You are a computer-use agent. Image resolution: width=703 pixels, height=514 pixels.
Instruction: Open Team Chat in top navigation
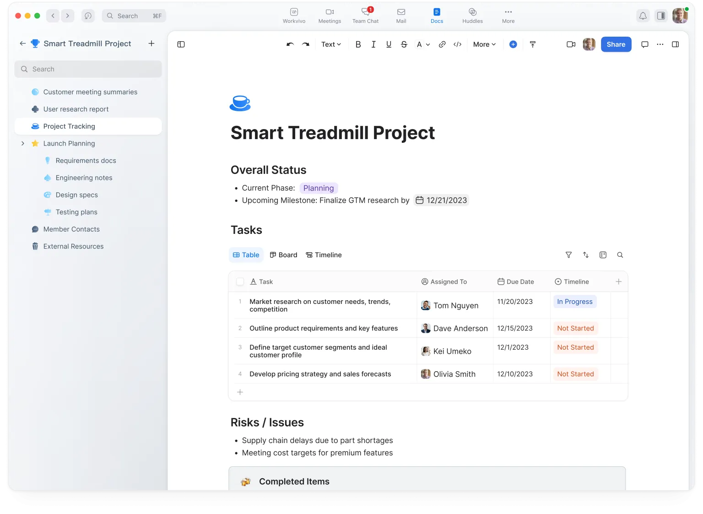(365, 16)
